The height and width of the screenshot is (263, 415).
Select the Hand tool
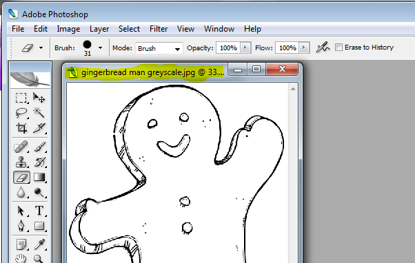(21, 258)
